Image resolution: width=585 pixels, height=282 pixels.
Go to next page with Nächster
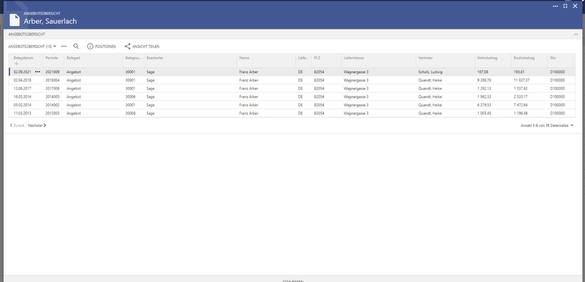click(x=37, y=125)
